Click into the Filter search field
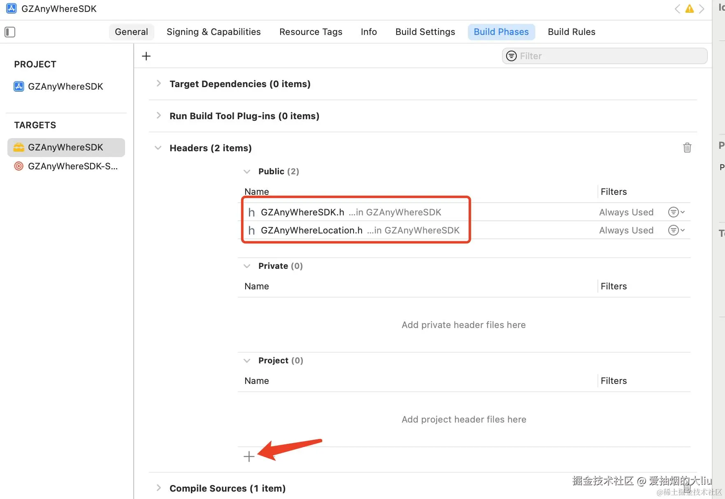 click(604, 56)
